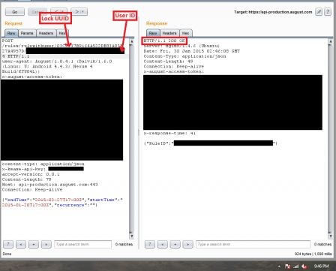Click the response search term field

point(253,244)
